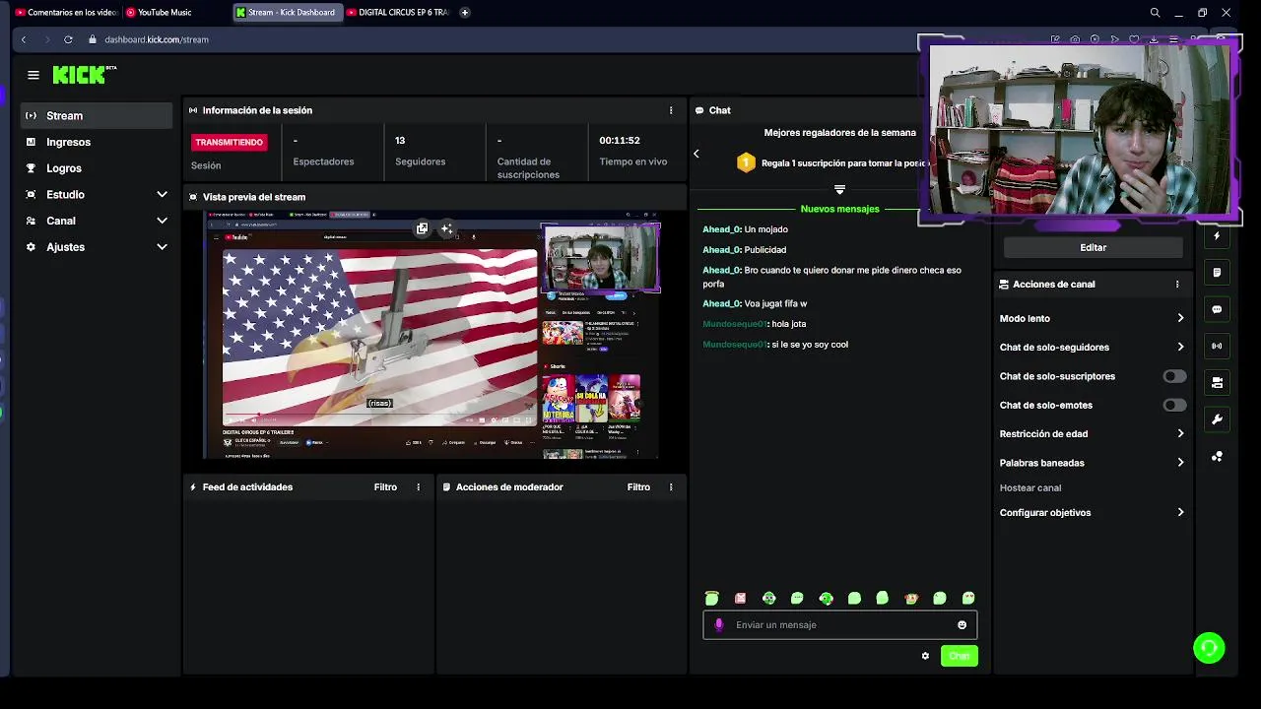Open the chat bubble icon in the right rail

point(1217,309)
